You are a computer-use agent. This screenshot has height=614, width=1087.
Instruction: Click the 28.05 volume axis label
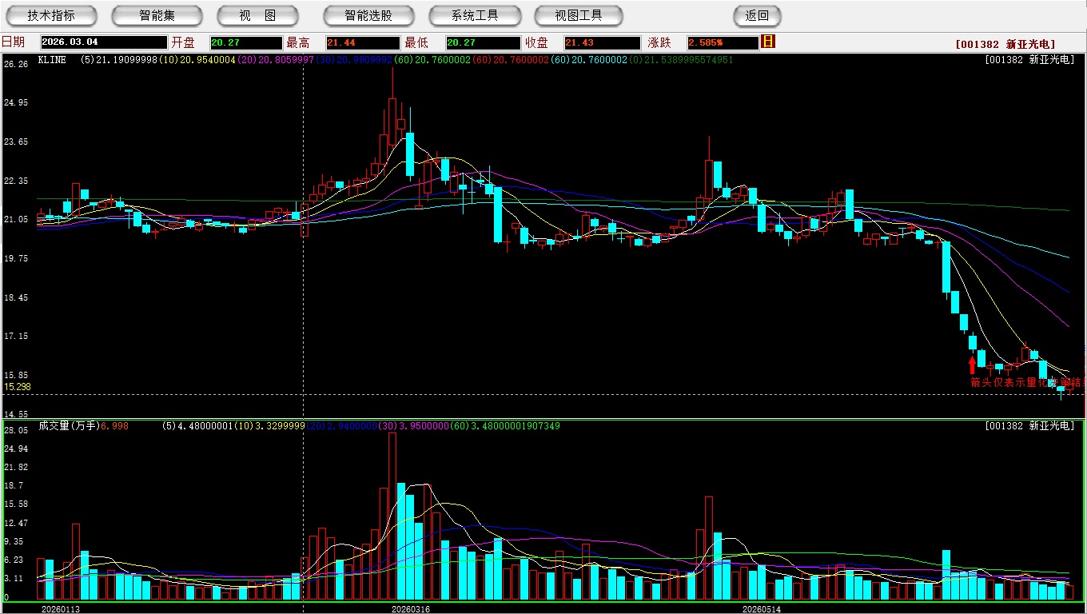(16, 430)
